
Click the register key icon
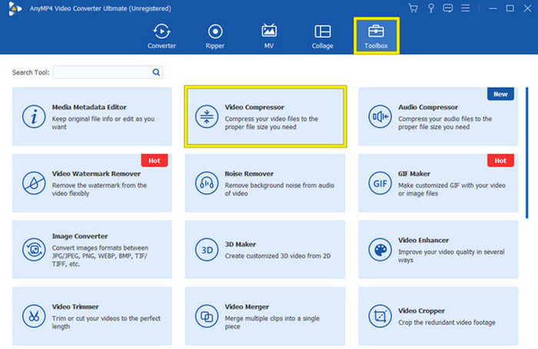pos(431,8)
